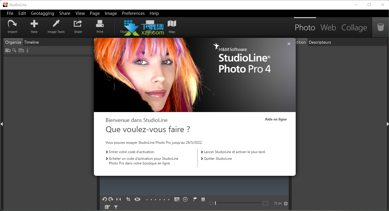Select the Photo mode tab
The width and height of the screenshot is (389, 211).
pos(305,27)
